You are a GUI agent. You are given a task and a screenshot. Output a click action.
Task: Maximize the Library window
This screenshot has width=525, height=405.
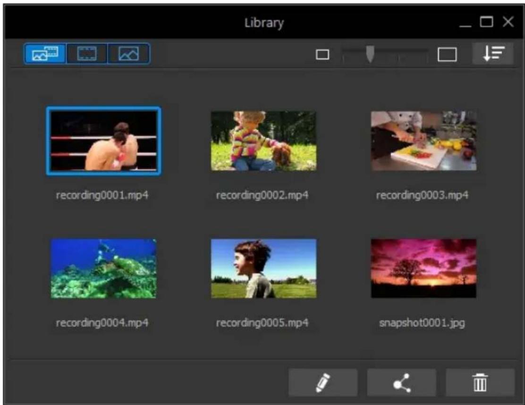coord(486,22)
